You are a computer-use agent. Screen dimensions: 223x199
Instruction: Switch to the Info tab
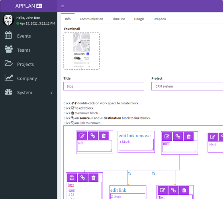[68, 19]
